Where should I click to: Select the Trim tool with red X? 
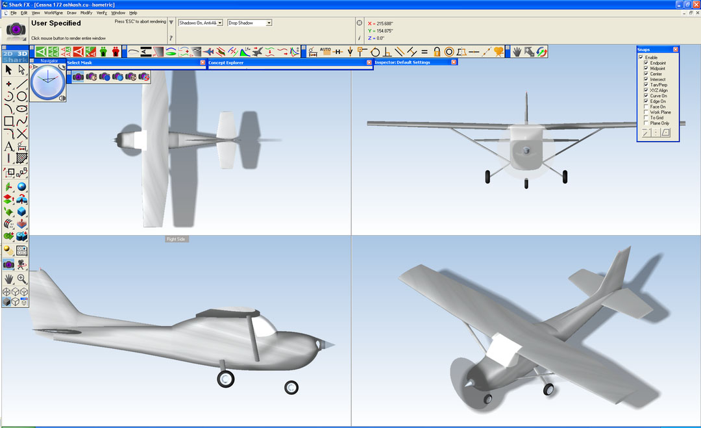(21, 134)
